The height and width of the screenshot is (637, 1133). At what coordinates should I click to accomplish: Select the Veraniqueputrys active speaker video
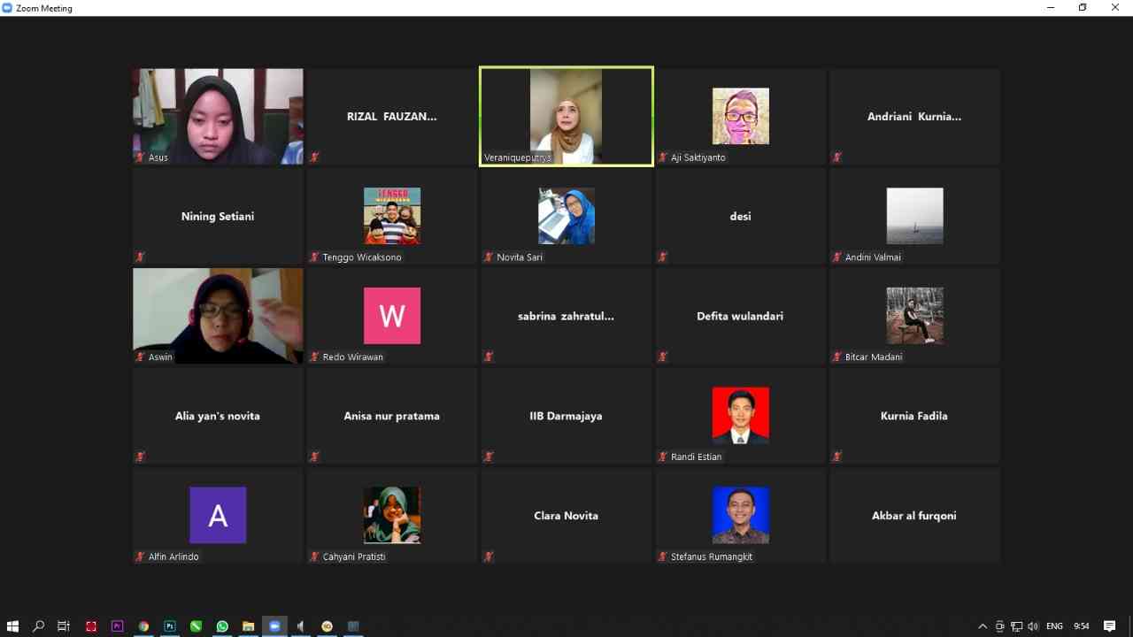coord(566,116)
